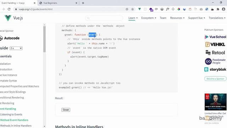Go forward with the browser arrow
The width and height of the screenshot is (227, 128).
tap(3, 9)
